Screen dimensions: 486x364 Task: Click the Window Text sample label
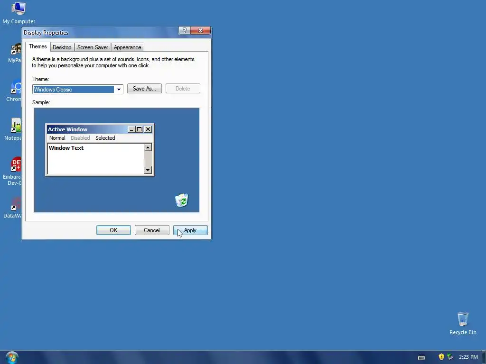66,148
